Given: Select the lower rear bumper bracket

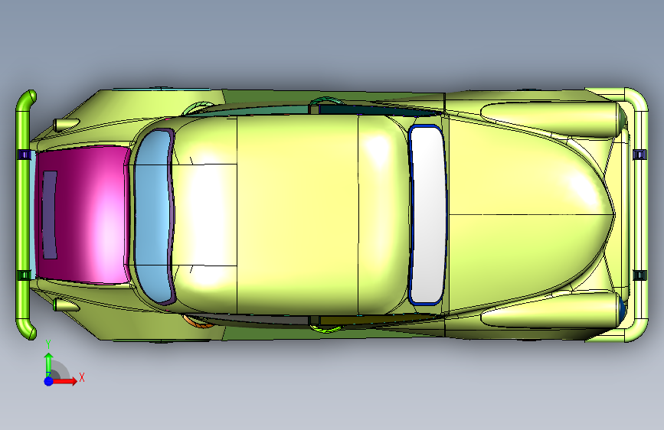Looking at the screenshot, I should click(639, 275).
